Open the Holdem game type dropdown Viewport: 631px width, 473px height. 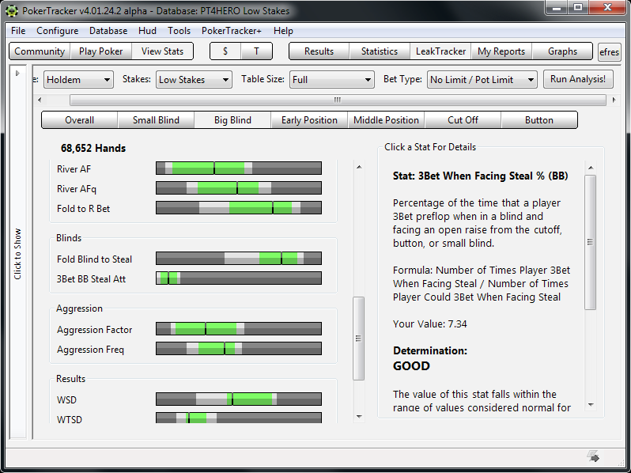click(78, 80)
